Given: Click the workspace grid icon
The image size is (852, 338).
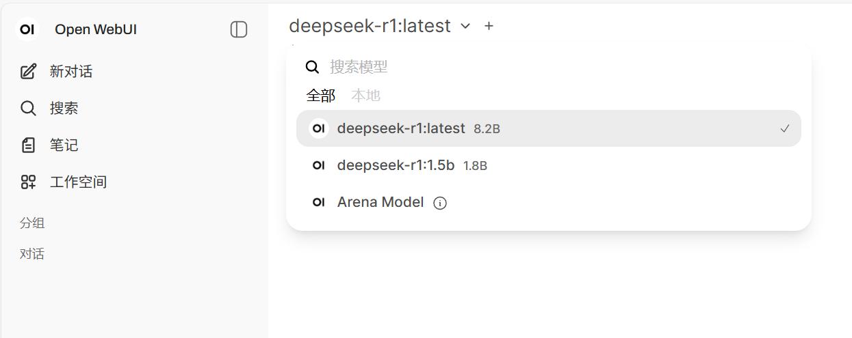Looking at the screenshot, I should click(x=28, y=182).
